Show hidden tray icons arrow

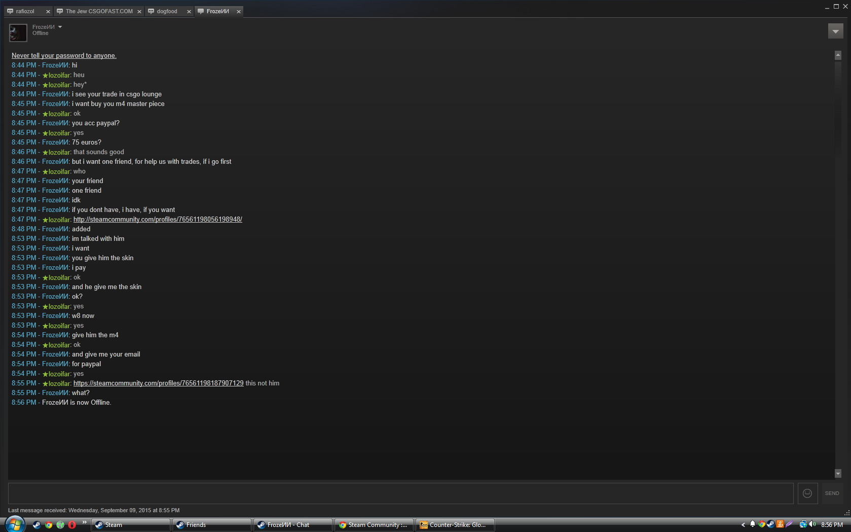click(743, 525)
